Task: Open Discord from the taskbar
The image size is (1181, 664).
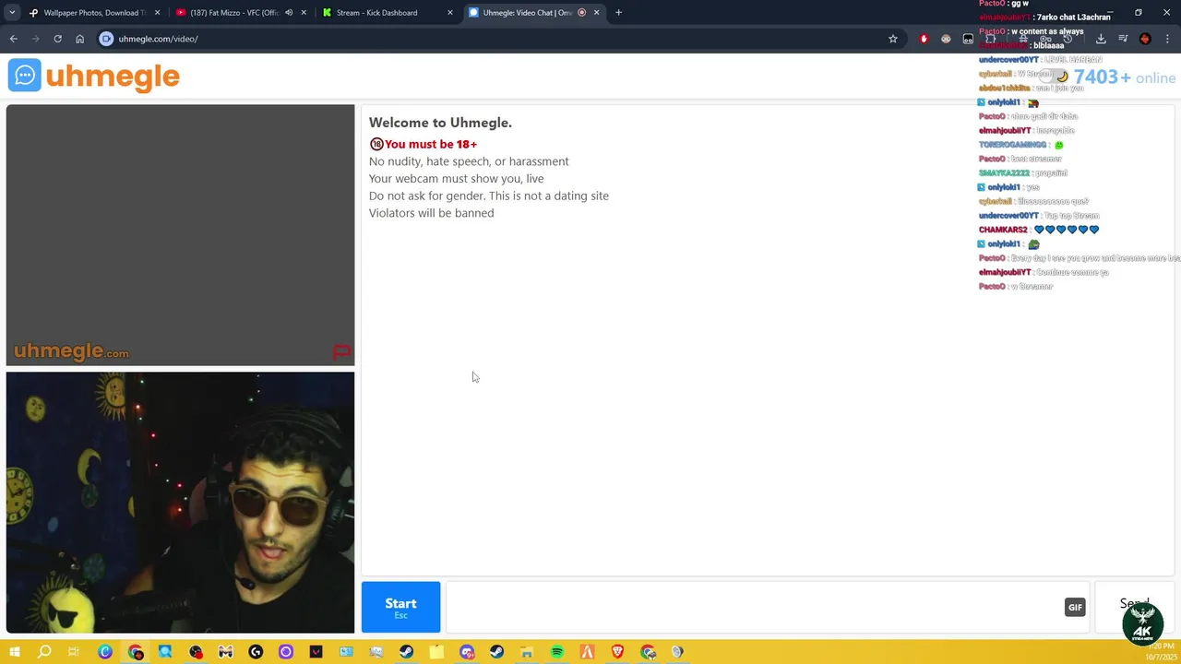Action: coord(467,652)
